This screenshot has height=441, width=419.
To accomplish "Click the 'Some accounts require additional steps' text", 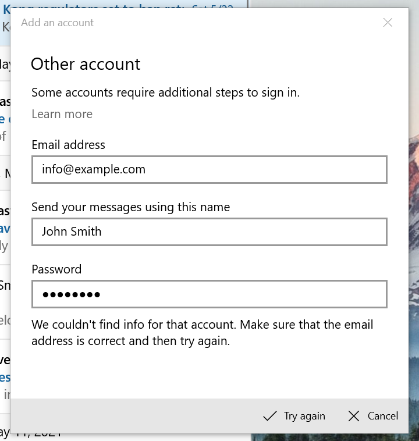I will (x=165, y=93).
